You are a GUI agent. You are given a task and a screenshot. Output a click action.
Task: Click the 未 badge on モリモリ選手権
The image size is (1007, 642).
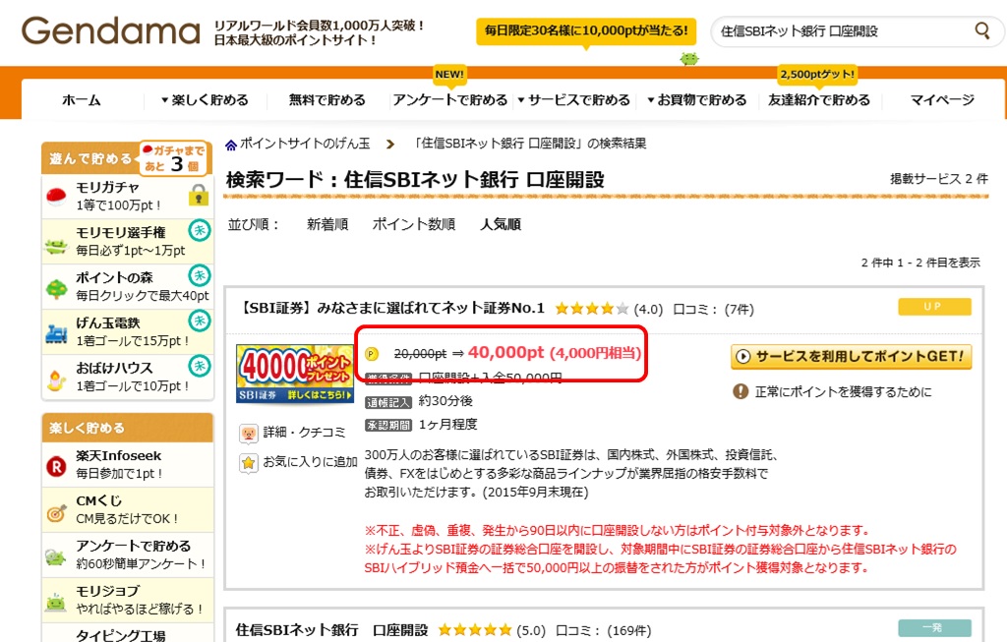coord(200,230)
